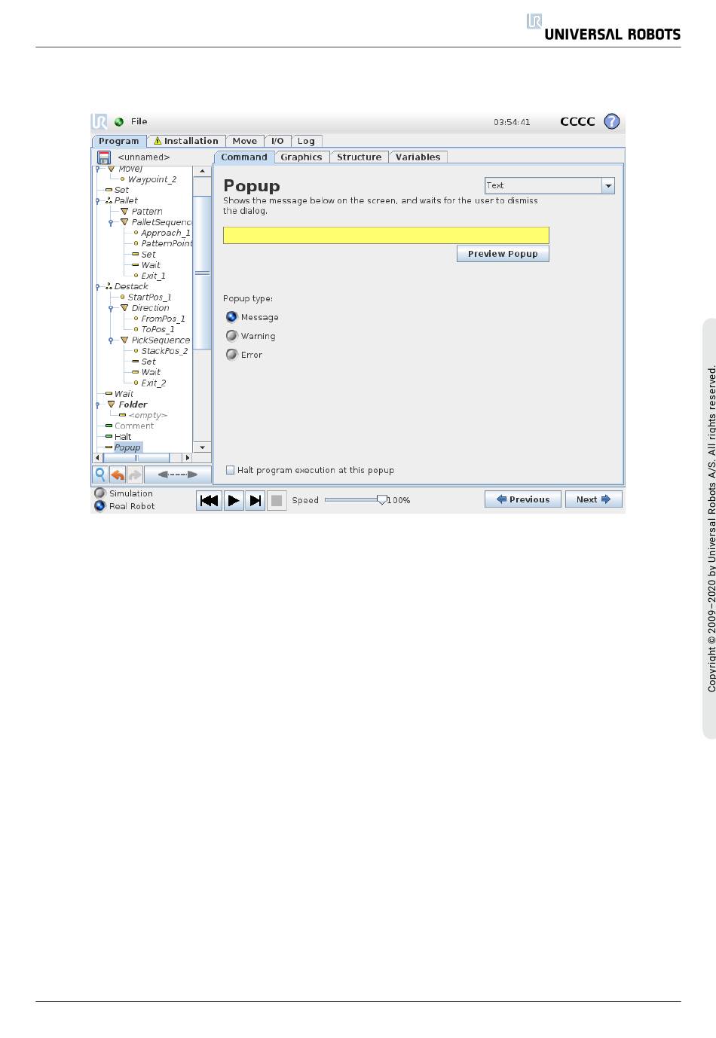Image resolution: width=716 pixels, height=1038 pixels.
Task: Click the StartPos_1 dot icon
Action: click(123, 297)
